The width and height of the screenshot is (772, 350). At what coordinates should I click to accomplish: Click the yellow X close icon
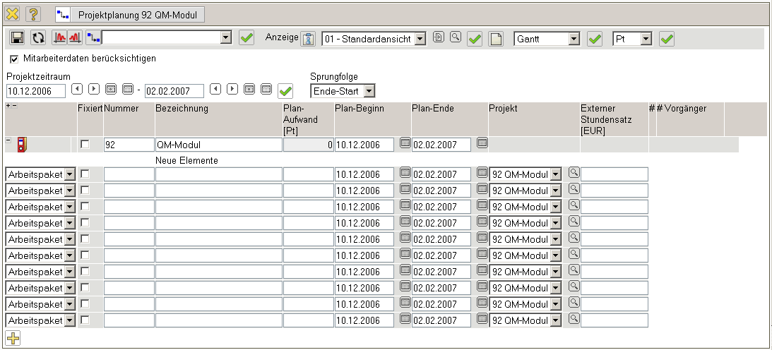point(13,14)
